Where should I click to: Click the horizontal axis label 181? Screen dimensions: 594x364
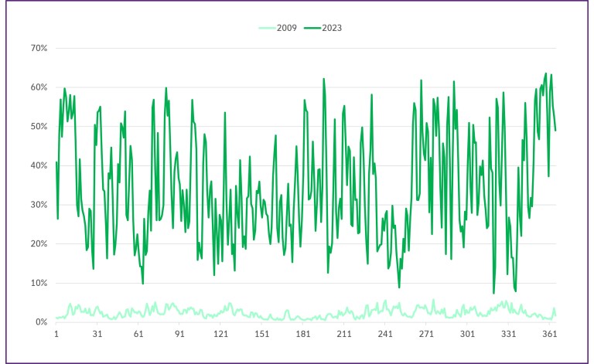tap(303, 334)
